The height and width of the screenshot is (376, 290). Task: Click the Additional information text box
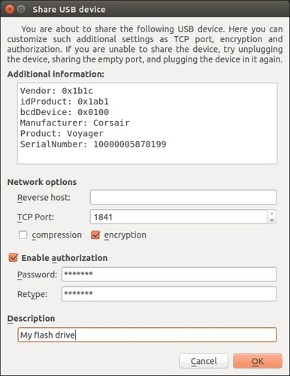tap(147, 123)
